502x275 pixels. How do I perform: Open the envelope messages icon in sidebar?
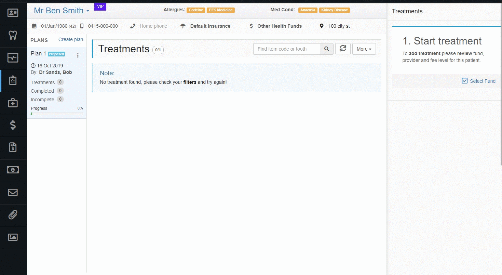click(x=13, y=192)
